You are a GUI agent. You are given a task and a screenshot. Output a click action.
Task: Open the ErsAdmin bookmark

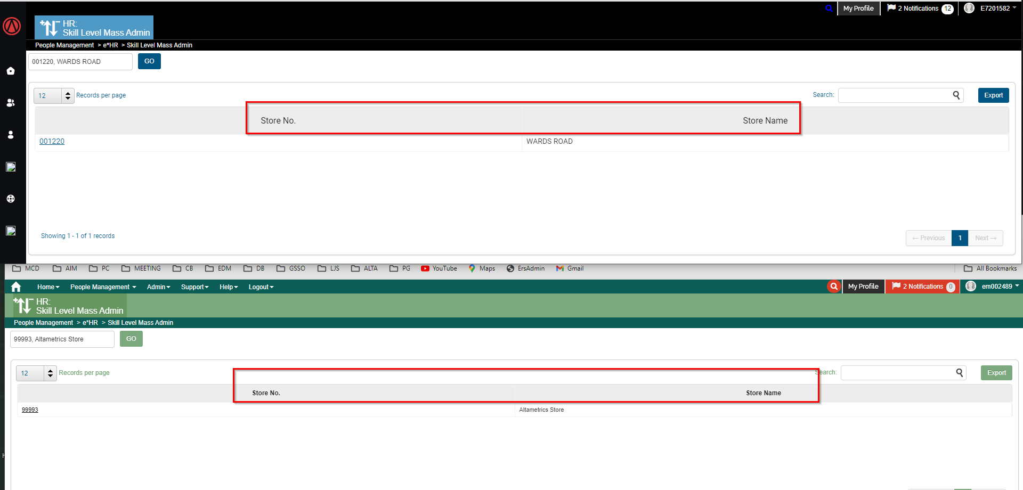click(x=525, y=268)
